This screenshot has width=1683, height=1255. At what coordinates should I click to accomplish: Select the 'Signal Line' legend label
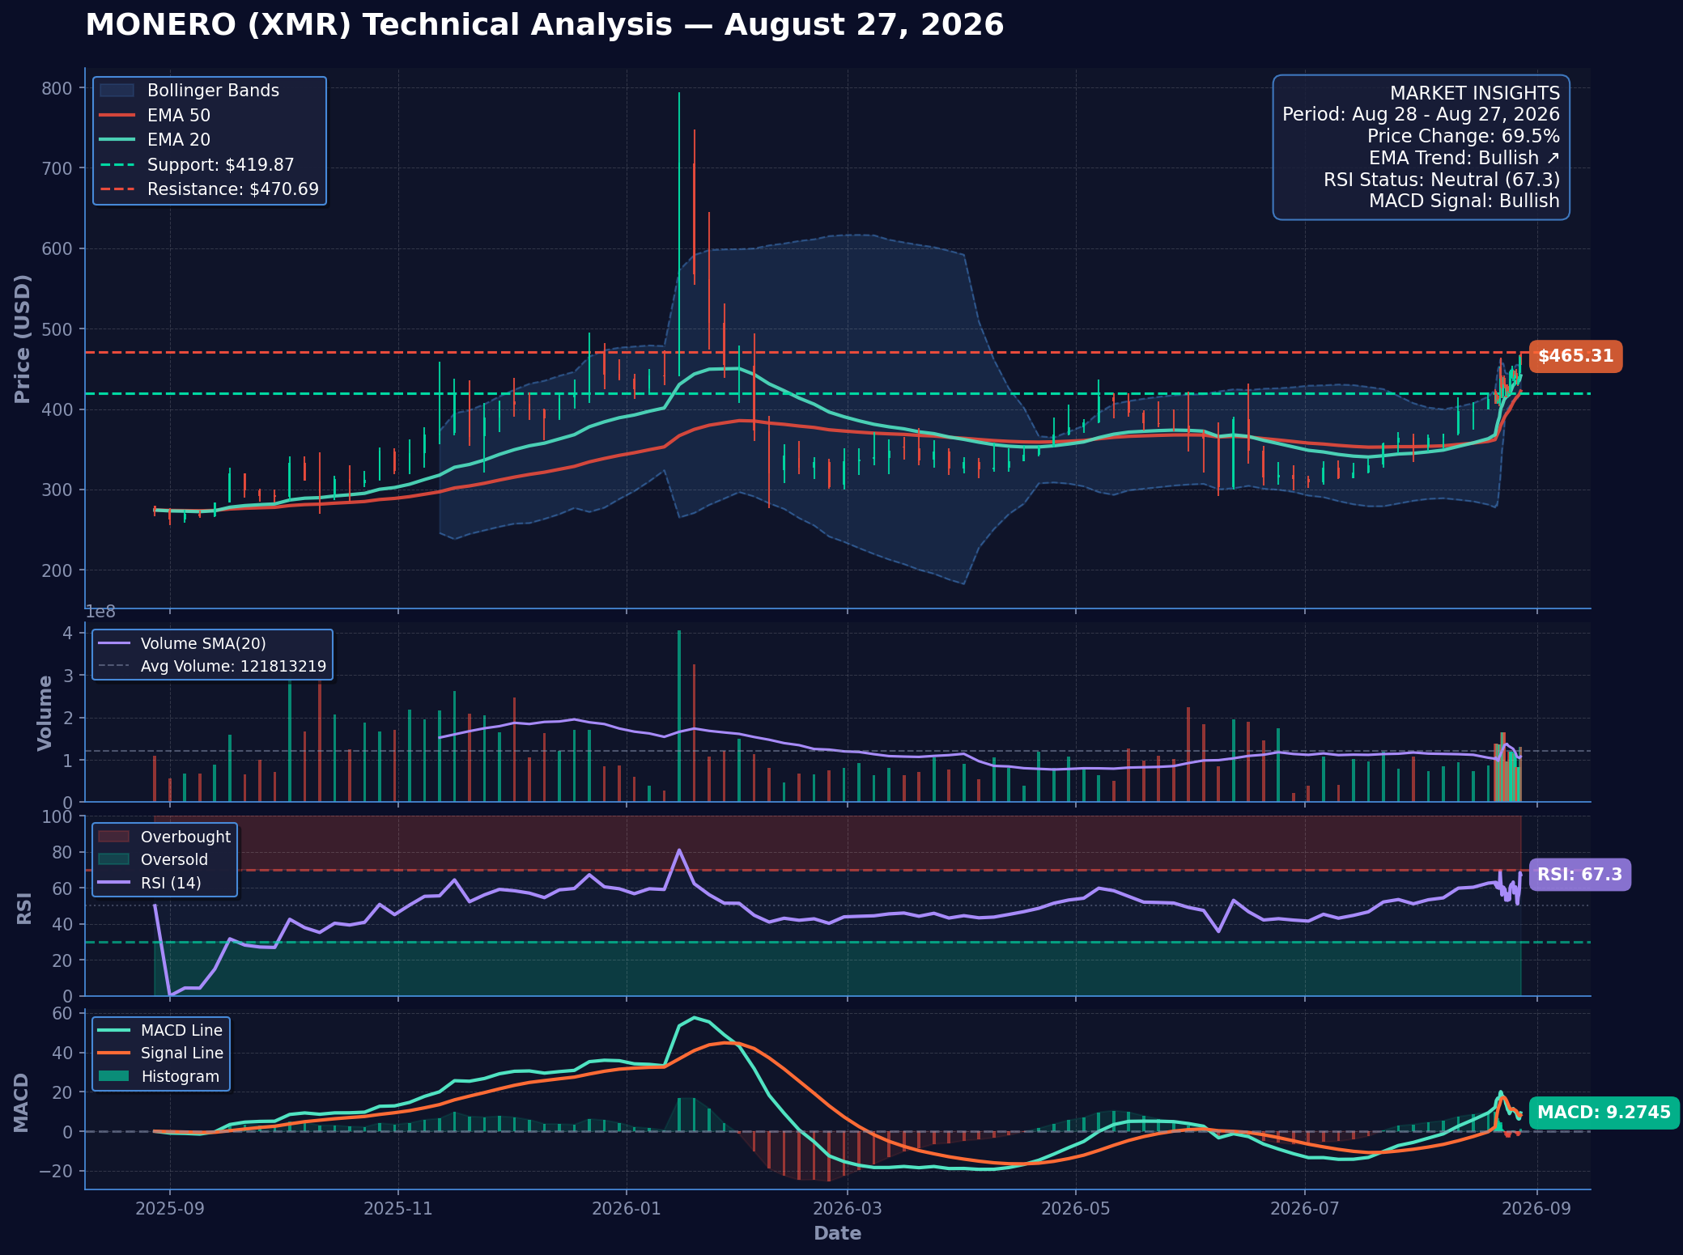pyautogui.click(x=182, y=1053)
